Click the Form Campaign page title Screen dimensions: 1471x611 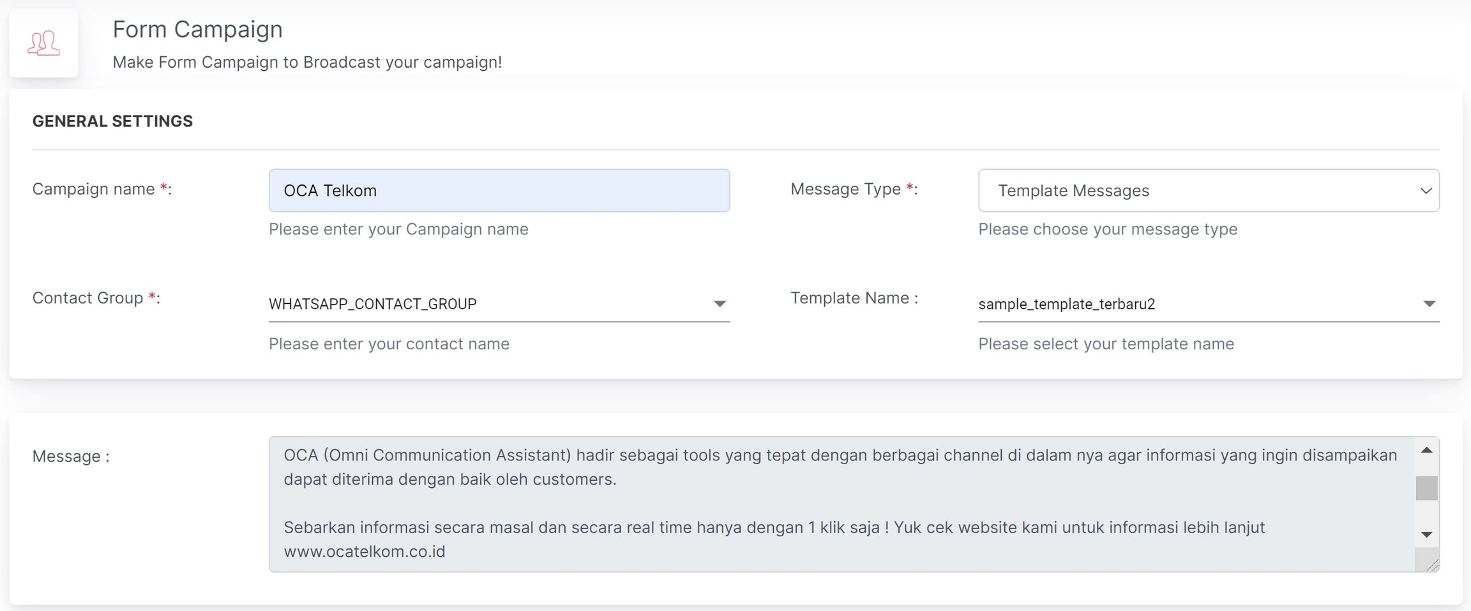(x=197, y=29)
